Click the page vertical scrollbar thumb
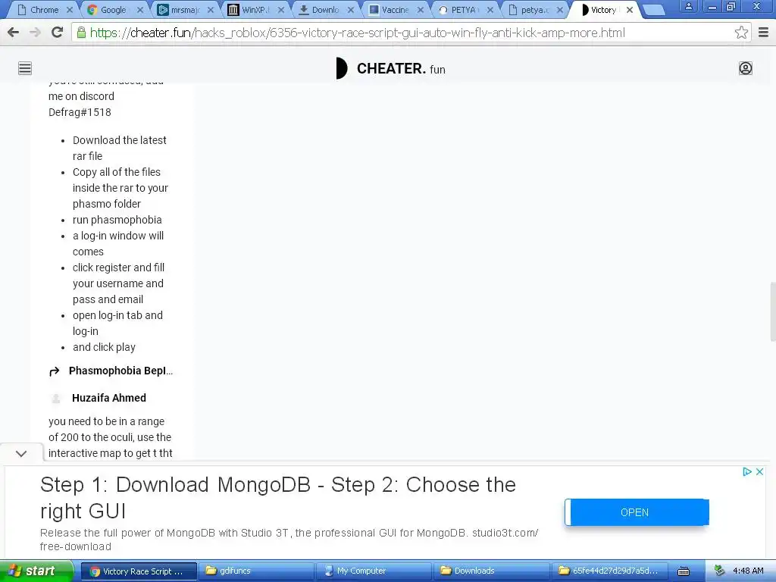Screen dimensions: 776x582 pyautogui.click(x=772, y=311)
